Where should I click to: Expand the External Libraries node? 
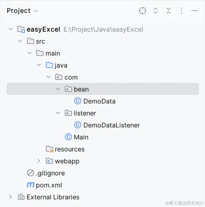pos(11,197)
